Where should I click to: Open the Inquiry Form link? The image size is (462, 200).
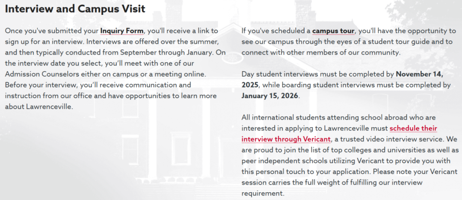click(122, 31)
